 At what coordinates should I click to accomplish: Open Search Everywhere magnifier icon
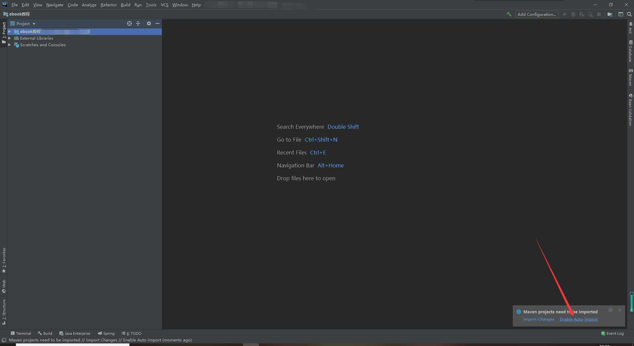629,14
